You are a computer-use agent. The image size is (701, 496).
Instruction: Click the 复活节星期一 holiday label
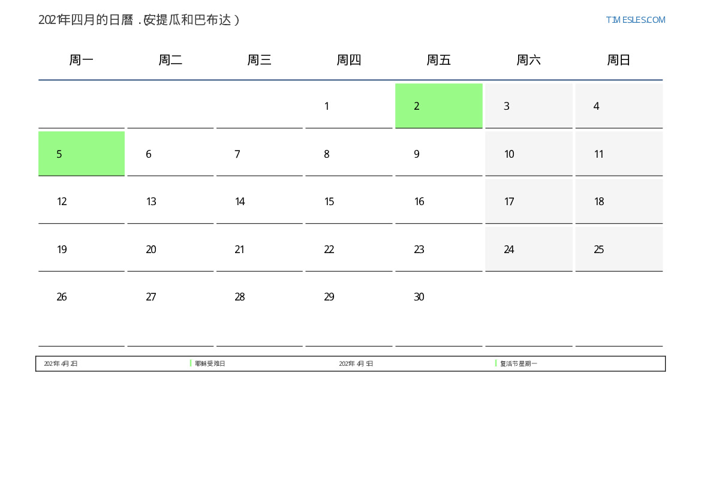(x=518, y=363)
